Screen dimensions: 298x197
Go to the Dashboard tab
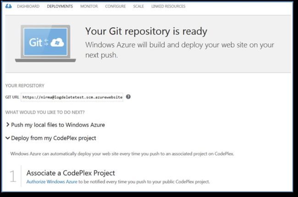pos(28,6)
